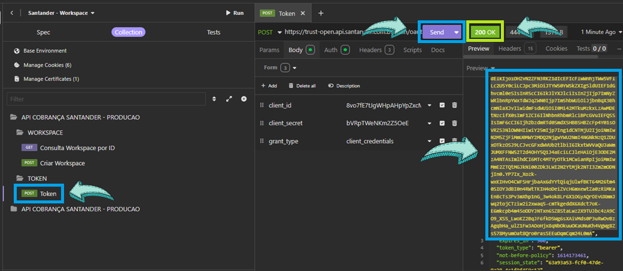Open the 1 Minute Ago history dropdown
Image resolution: width=623 pixels, height=271 pixels.
pyautogui.click(x=602, y=32)
